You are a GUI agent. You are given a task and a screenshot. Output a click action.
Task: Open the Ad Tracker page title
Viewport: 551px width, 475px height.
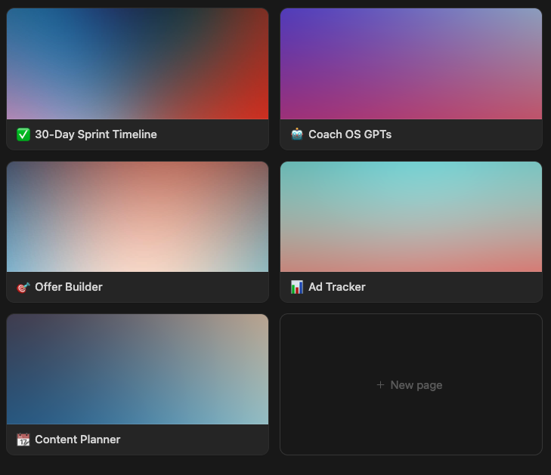pos(337,287)
